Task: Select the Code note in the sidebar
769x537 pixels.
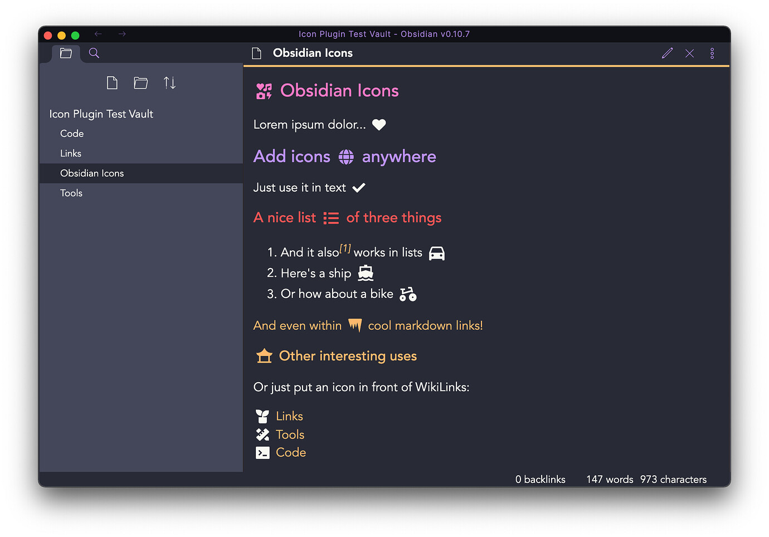Action: pyautogui.click(x=72, y=133)
